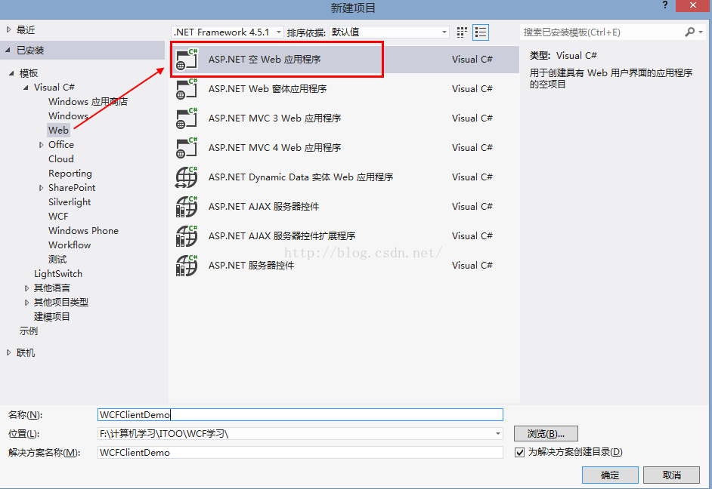Select ASP.NET AJAX 服务器控件扩展程序 text
Screen dimensions: 712x489
pyautogui.click(x=282, y=236)
